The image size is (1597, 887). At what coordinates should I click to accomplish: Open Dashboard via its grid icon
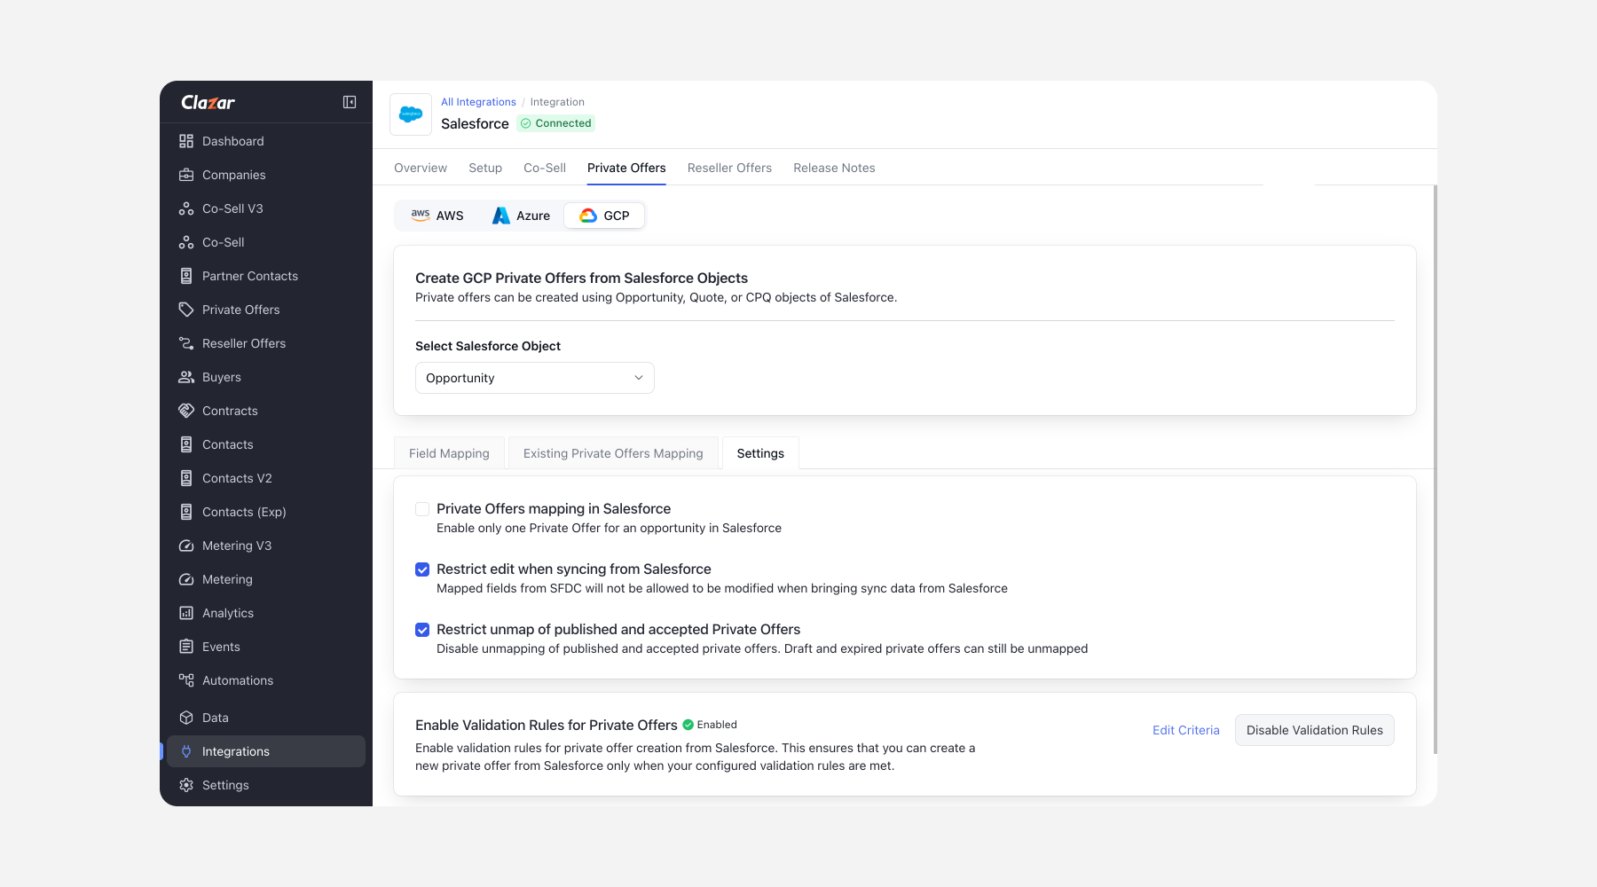186,141
